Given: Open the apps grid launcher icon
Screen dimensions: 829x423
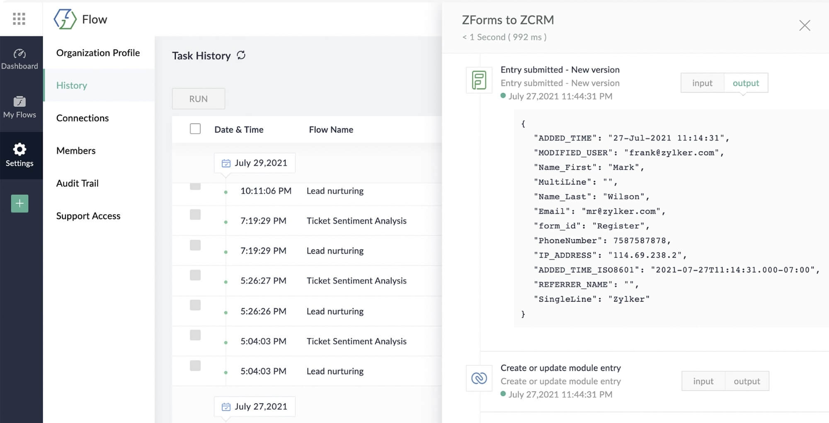Looking at the screenshot, I should (x=19, y=19).
